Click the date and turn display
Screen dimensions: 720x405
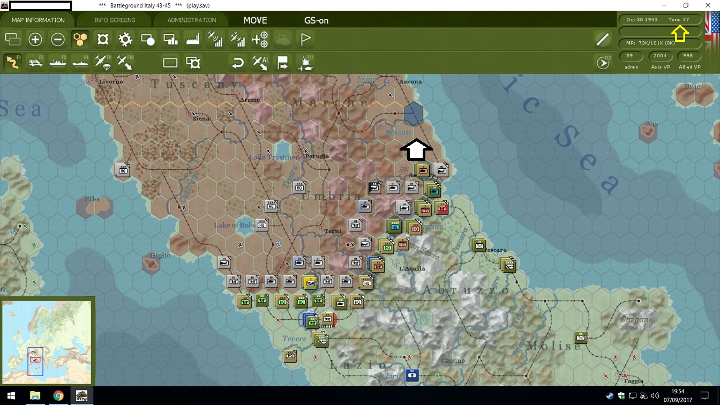660,19
